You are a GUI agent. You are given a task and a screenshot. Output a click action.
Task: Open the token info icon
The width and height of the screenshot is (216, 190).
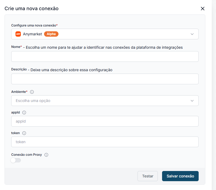24,133
